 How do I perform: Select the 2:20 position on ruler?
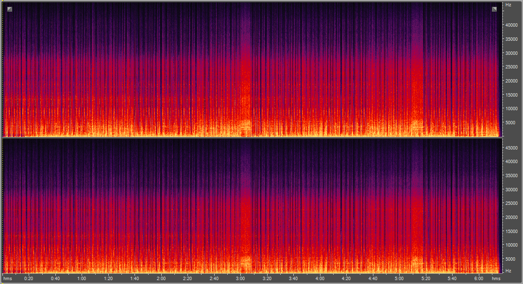point(187,279)
